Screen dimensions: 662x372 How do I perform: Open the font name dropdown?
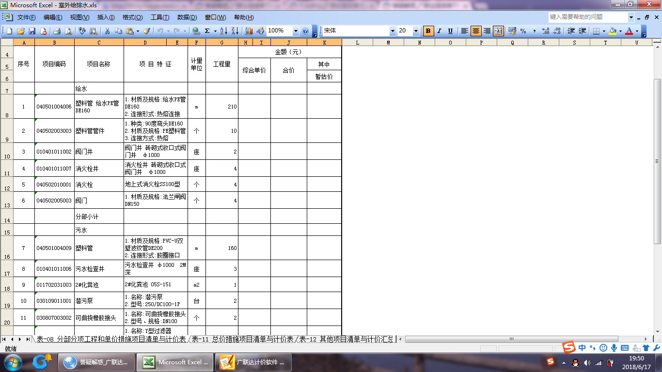393,31
